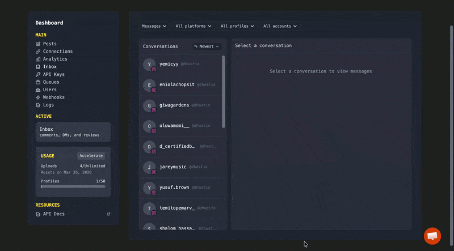Open the All platforms dropdown

194,26
